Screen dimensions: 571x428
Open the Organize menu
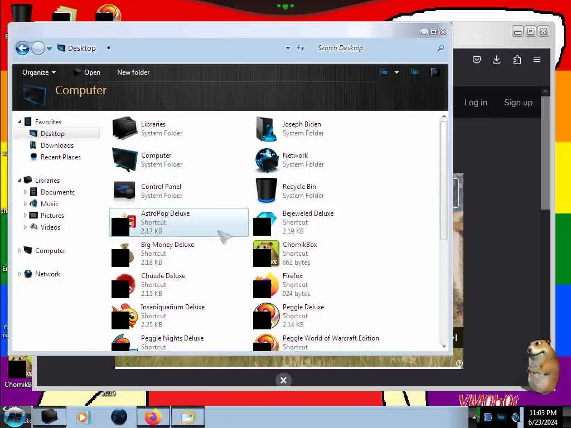38,72
